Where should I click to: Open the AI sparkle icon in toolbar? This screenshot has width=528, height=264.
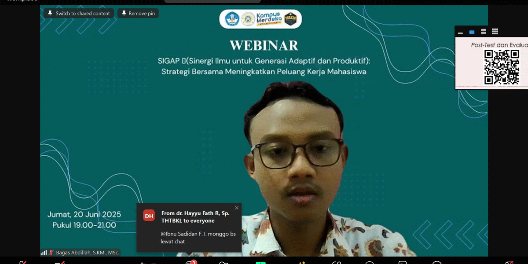302,263
